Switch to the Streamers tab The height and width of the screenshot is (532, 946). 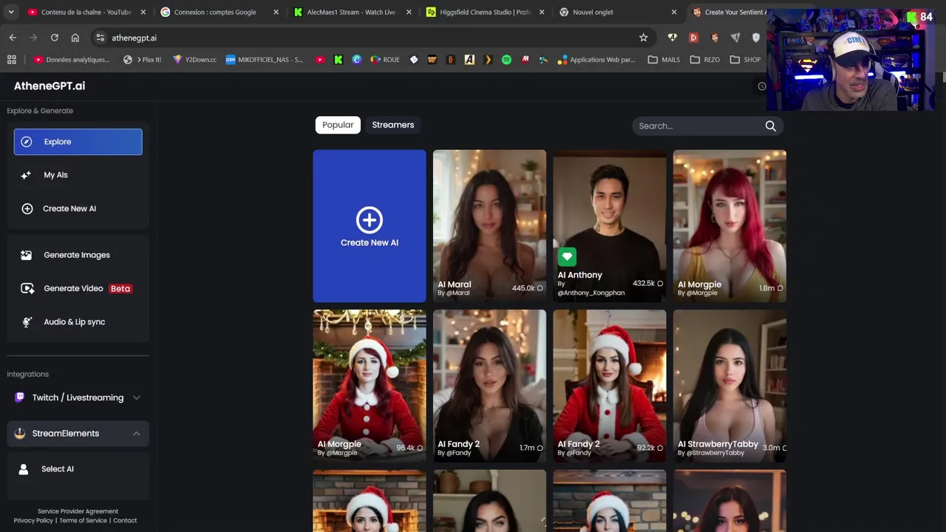[393, 125]
